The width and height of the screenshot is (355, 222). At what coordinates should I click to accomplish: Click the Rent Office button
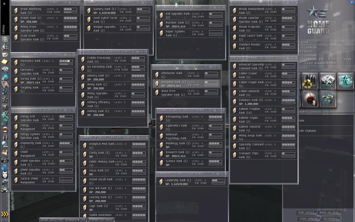(x=306, y=213)
